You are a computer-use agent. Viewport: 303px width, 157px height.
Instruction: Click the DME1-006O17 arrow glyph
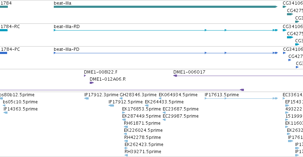tap(175, 76)
